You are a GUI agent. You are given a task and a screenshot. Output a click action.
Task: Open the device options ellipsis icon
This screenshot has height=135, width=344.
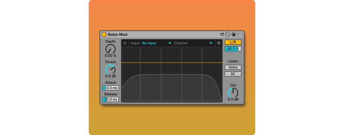(240, 35)
